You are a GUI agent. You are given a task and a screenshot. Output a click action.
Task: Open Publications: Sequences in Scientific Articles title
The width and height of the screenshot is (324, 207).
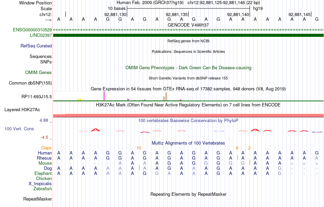[188, 51]
